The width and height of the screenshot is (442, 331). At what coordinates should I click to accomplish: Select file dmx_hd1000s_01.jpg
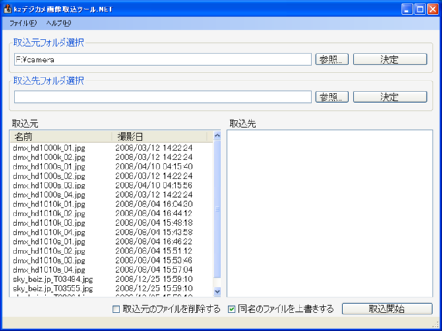[x=49, y=166]
